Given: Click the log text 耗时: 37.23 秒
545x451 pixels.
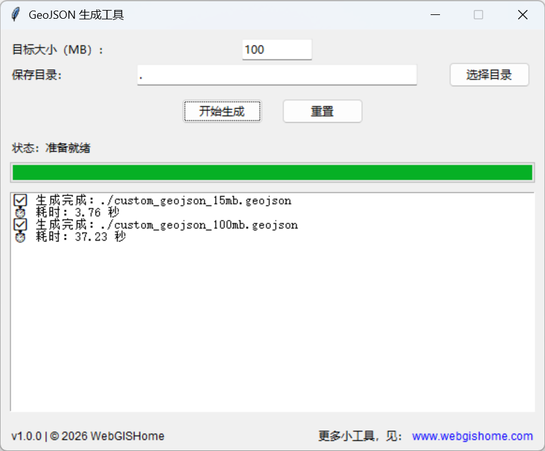Looking at the screenshot, I should (x=81, y=237).
